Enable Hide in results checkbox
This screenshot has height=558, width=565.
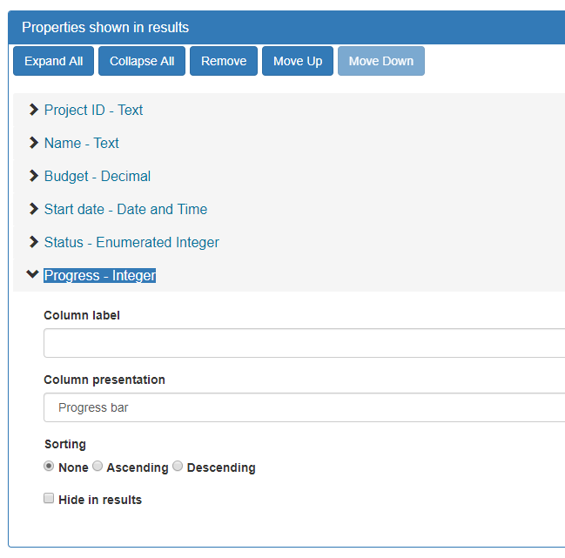[49, 499]
